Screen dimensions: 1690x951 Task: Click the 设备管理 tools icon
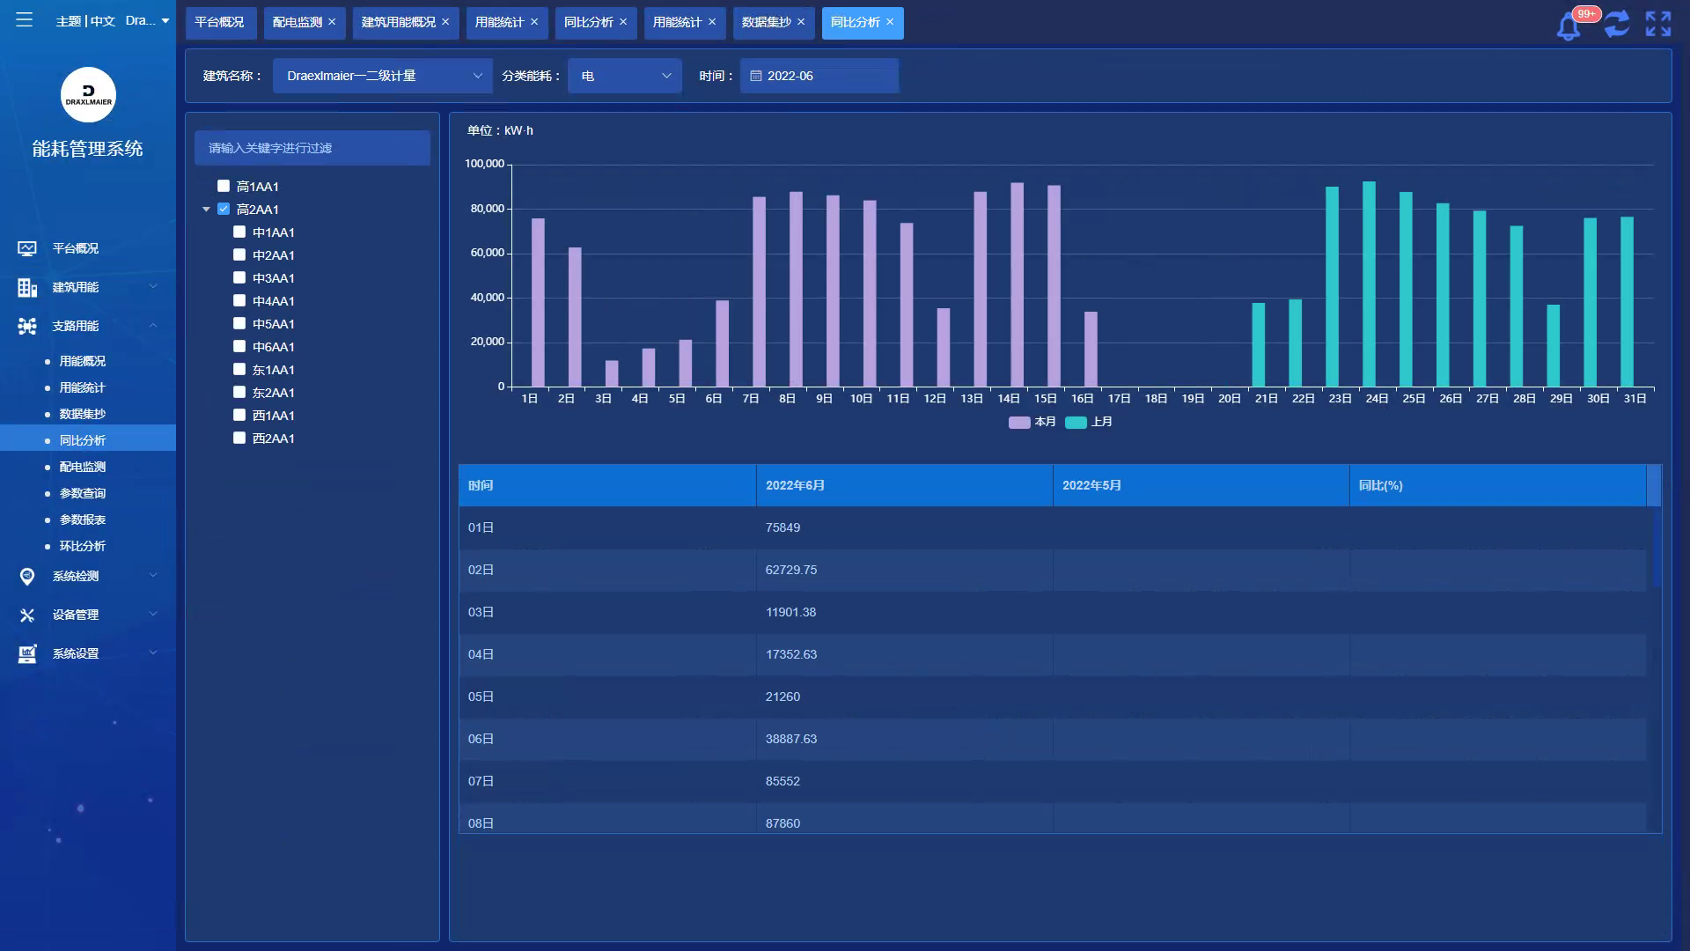click(27, 615)
